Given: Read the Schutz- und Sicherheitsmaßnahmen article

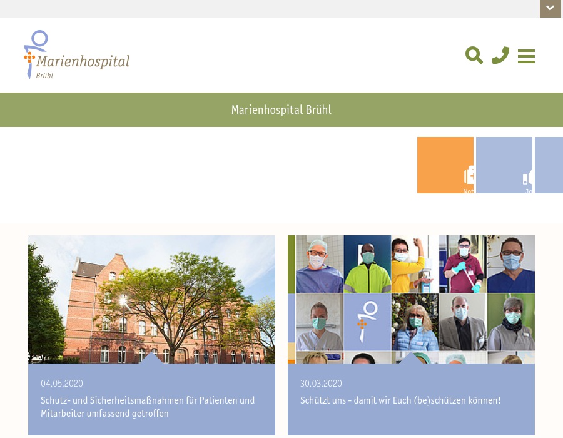Looking at the screenshot, I should tap(148, 407).
